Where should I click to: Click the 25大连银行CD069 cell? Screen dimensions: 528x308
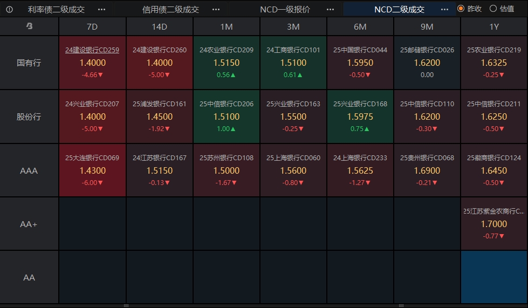(x=92, y=170)
